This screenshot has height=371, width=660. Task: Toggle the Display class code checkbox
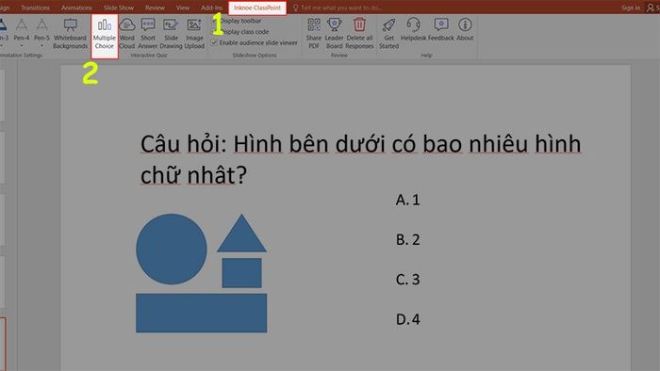pyautogui.click(x=214, y=32)
